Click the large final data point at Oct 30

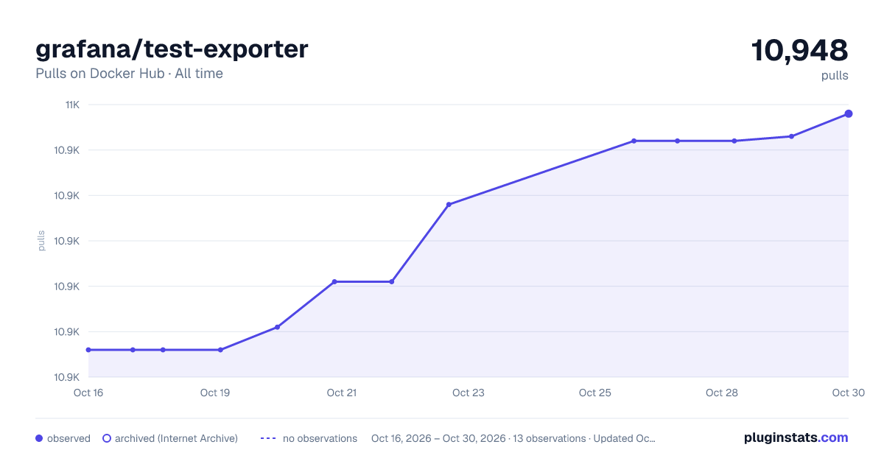[849, 113]
